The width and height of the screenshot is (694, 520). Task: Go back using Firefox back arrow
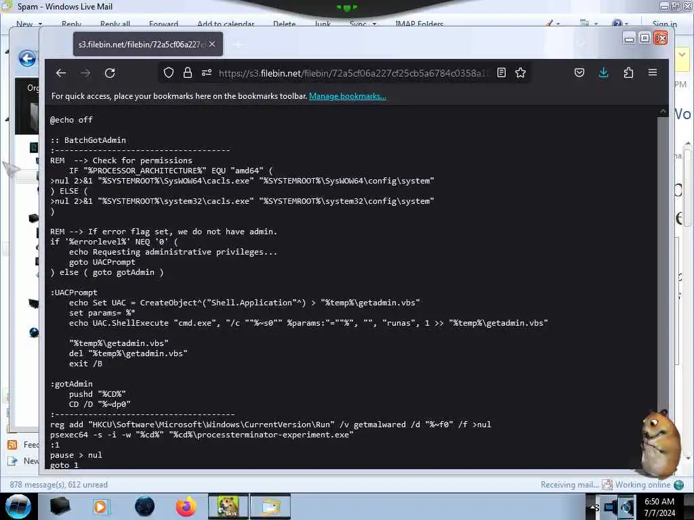coord(61,73)
